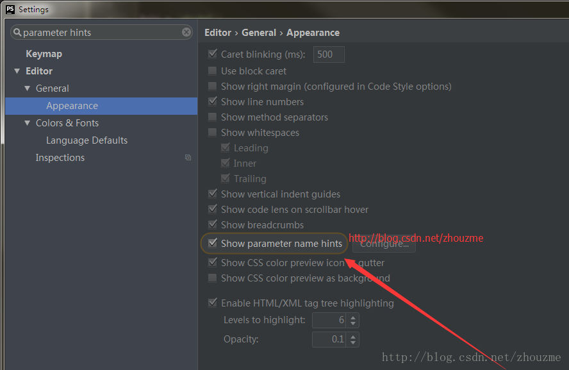Enable Show CSS color preview as background
Viewport: 569px width, 370px height.
(213, 278)
